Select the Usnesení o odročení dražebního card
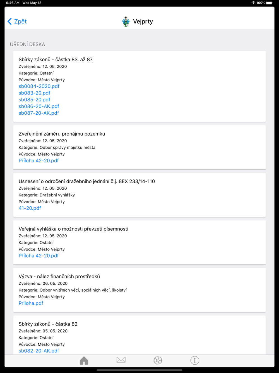Screen dimensions: 279x373 click(x=139, y=195)
